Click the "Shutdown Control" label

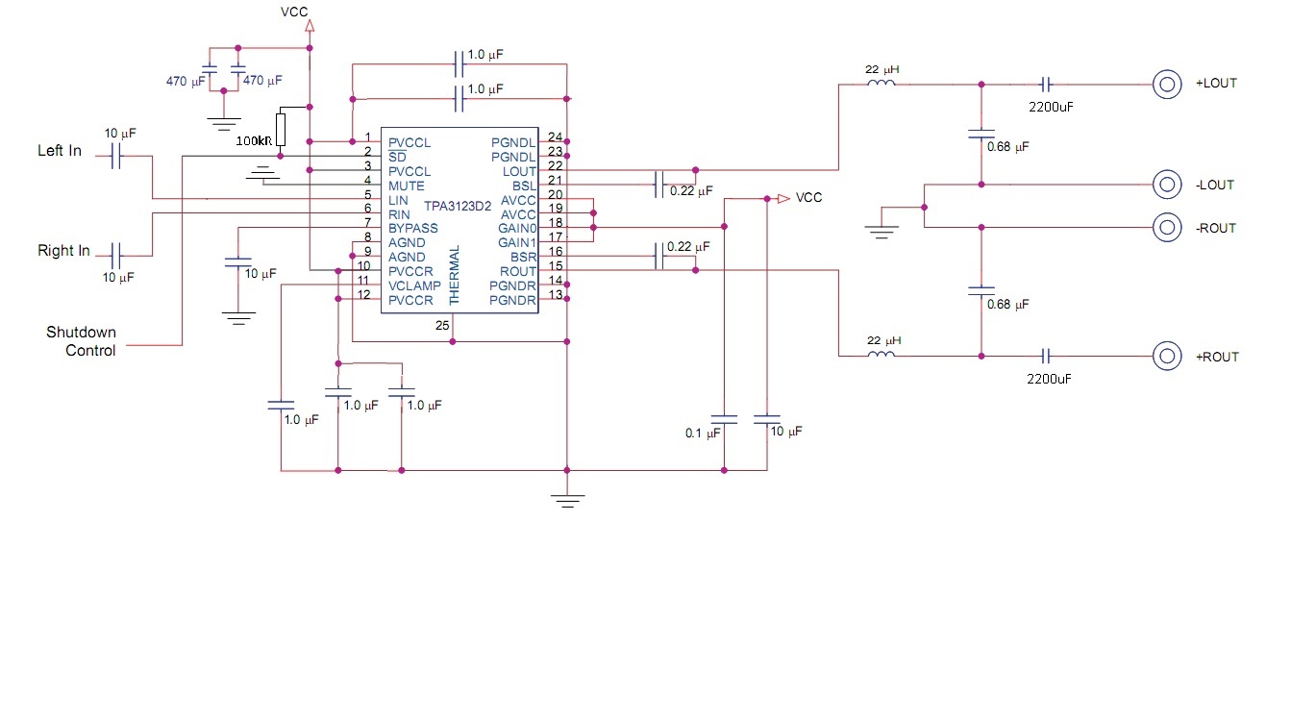pyautogui.click(x=82, y=341)
